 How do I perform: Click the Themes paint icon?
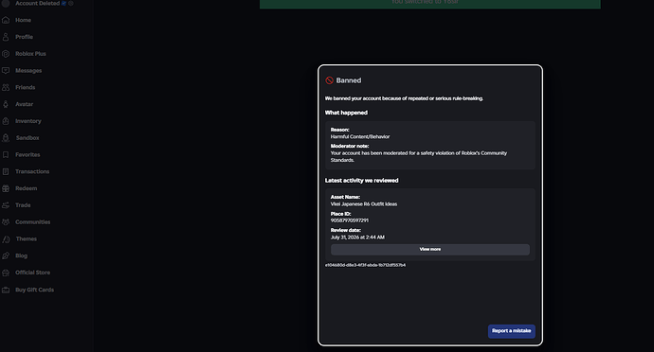tap(6, 239)
